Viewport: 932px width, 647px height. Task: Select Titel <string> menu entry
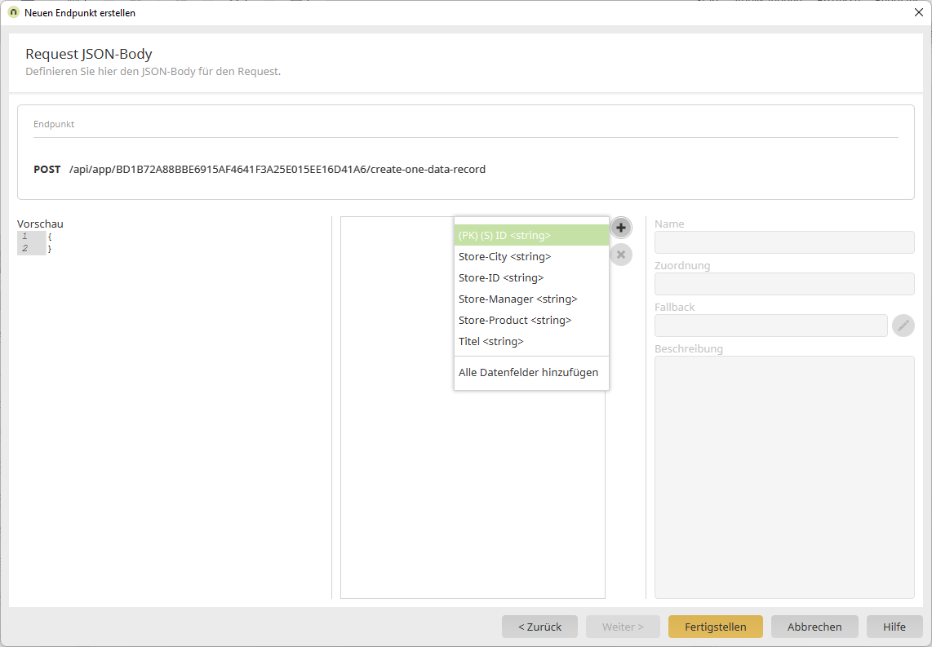pos(531,342)
